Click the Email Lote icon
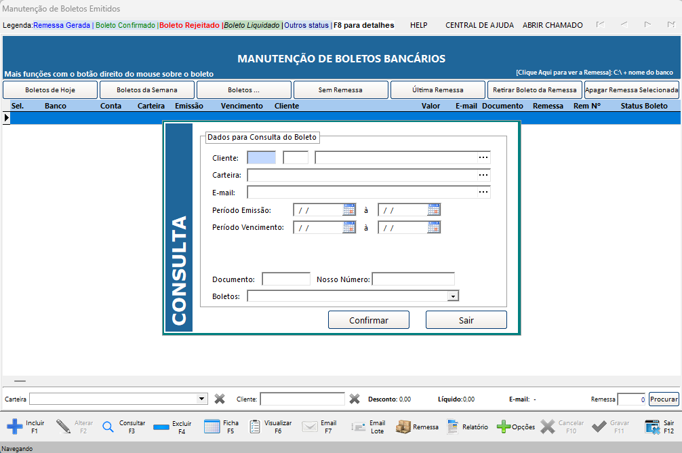The width and height of the screenshot is (682, 453). click(359, 427)
